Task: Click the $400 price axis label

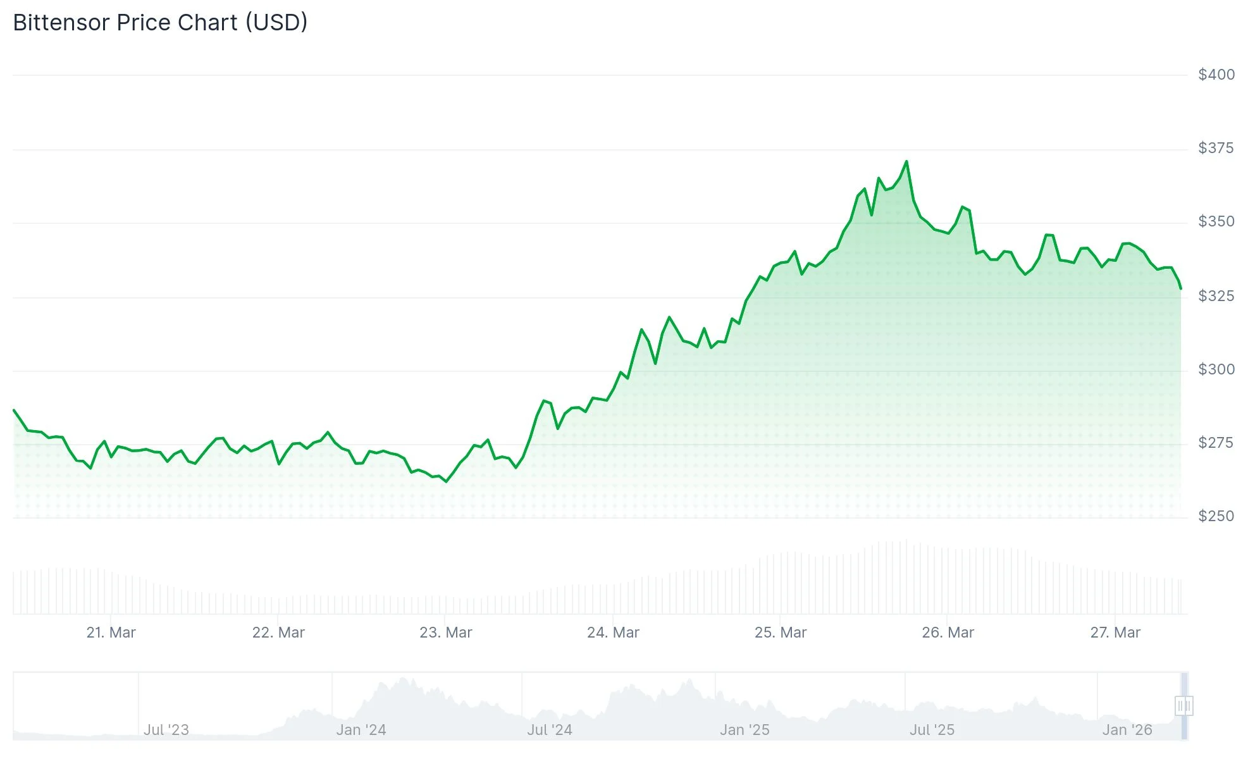Action: (x=1216, y=75)
